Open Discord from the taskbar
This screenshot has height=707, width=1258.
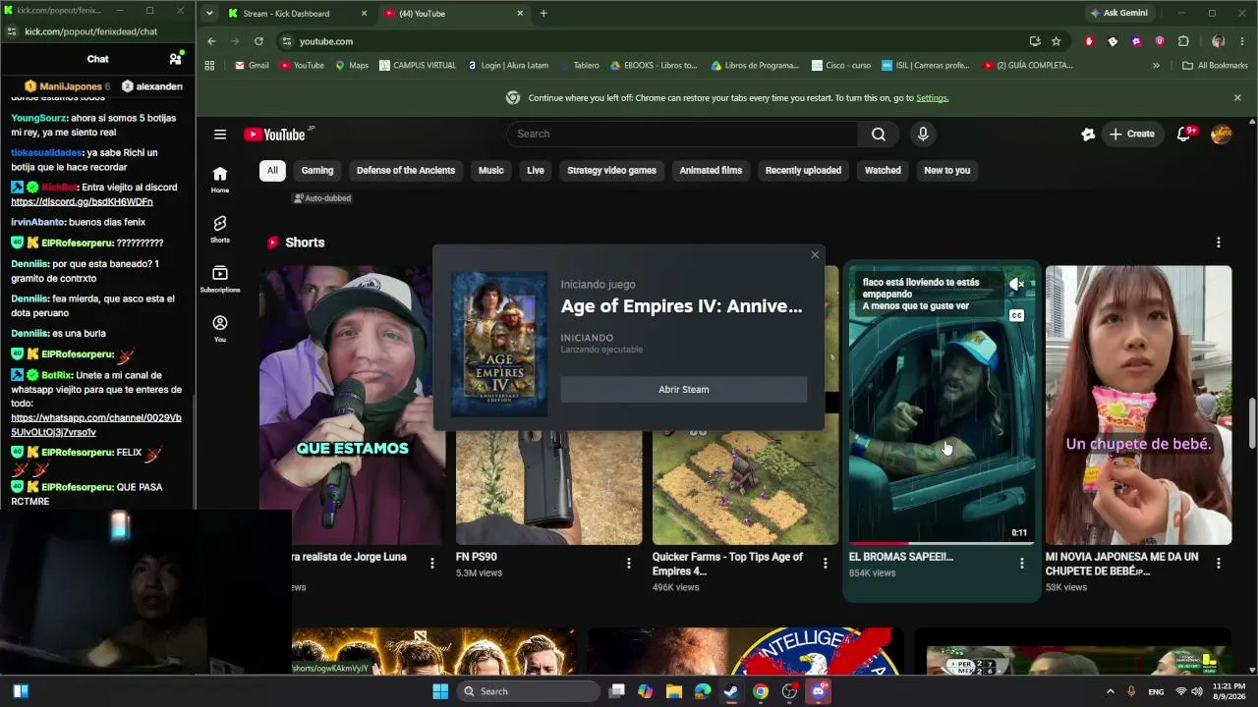(818, 691)
